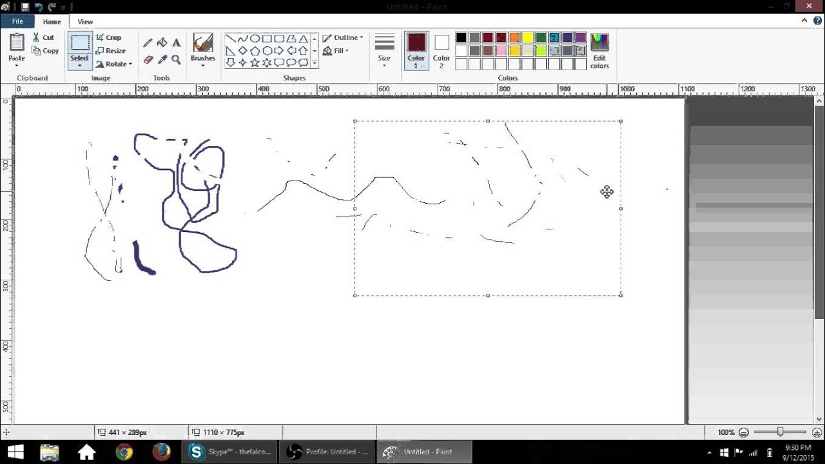Image resolution: width=825 pixels, height=464 pixels.
Task: Click the zoom in plus button
Action: point(817,432)
